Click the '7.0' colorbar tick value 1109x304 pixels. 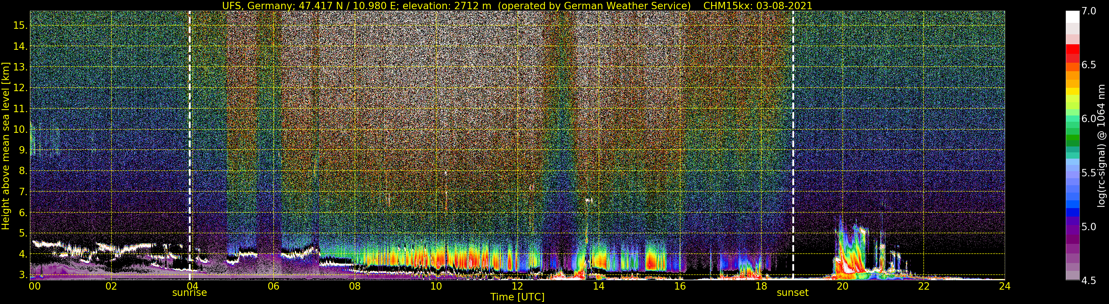[1089, 11]
